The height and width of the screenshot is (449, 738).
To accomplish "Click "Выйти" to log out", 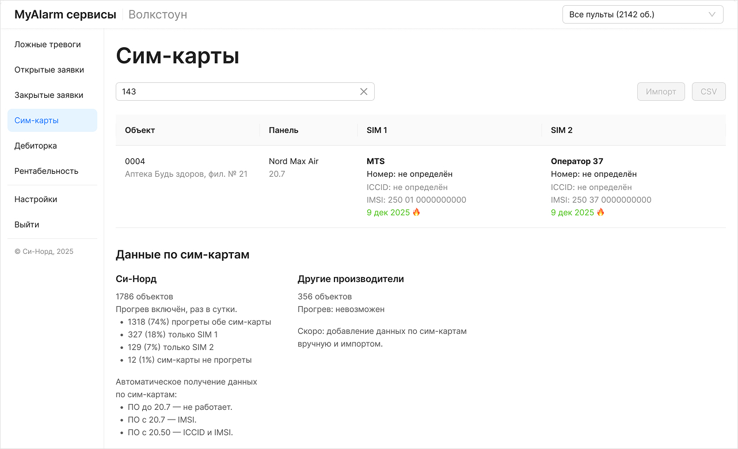I will 27,224.
